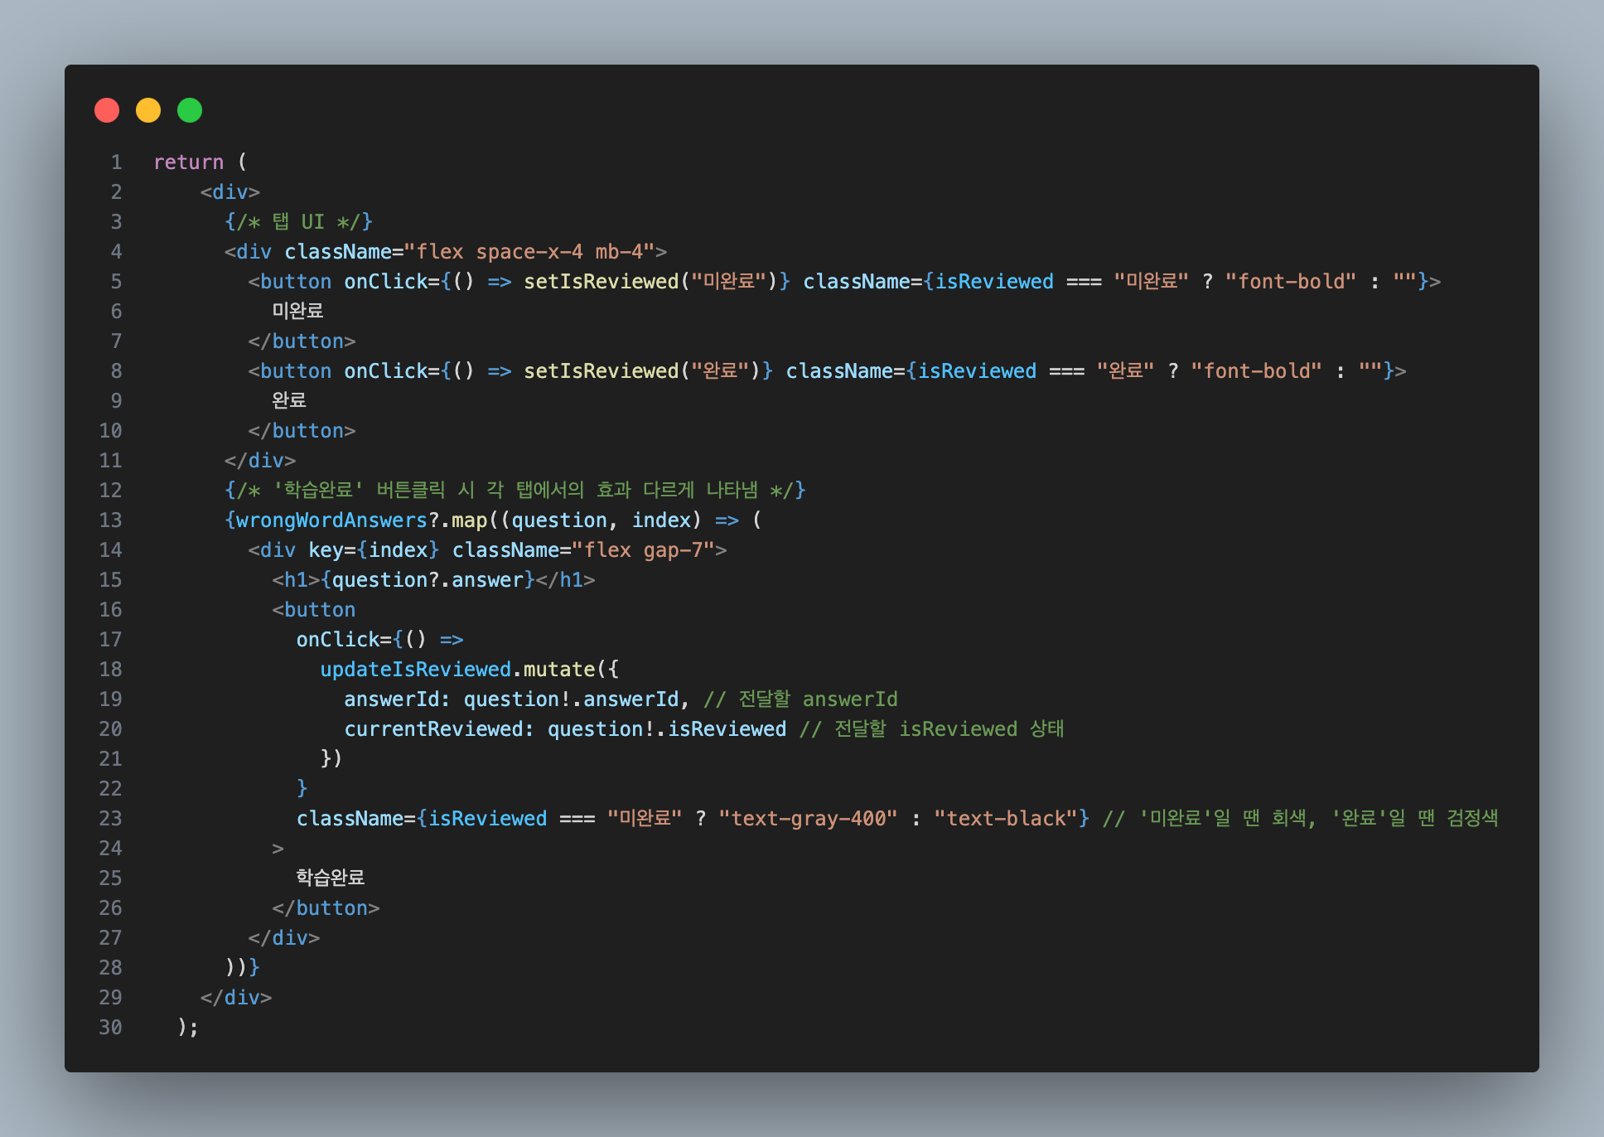Click the '완료' button label text on line 9

(289, 401)
